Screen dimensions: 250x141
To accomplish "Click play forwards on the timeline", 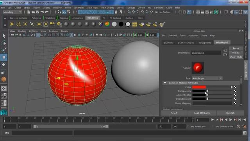I will 230,119.
